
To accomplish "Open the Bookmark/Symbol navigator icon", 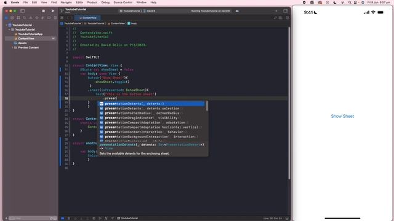I will [18, 18].
